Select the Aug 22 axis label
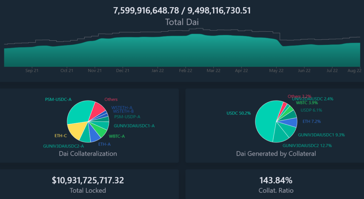This screenshot has height=199, width=364. tap(354, 71)
